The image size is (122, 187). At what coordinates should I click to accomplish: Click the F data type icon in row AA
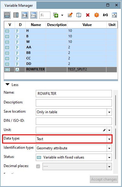(x=17, y=47)
